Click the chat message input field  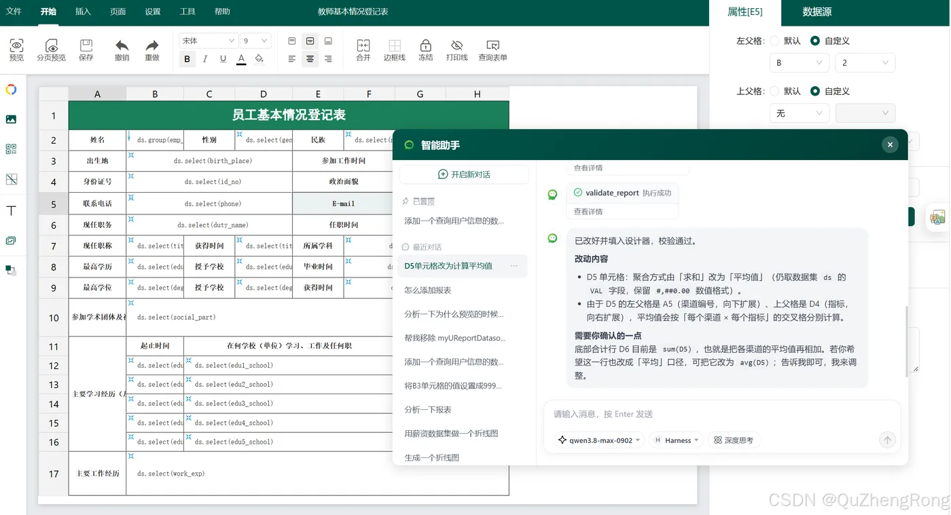pyautogui.click(x=722, y=414)
